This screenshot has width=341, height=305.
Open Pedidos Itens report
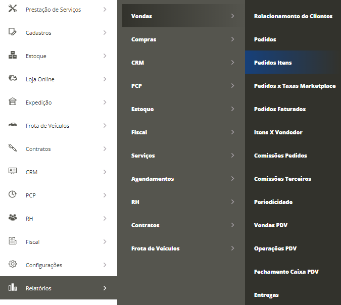pos(273,63)
